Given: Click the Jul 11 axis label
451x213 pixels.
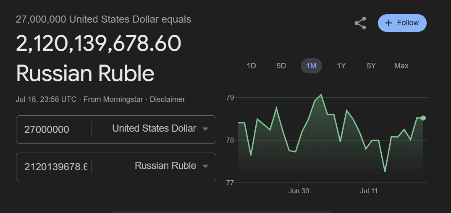Looking at the screenshot, I should click(369, 191).
